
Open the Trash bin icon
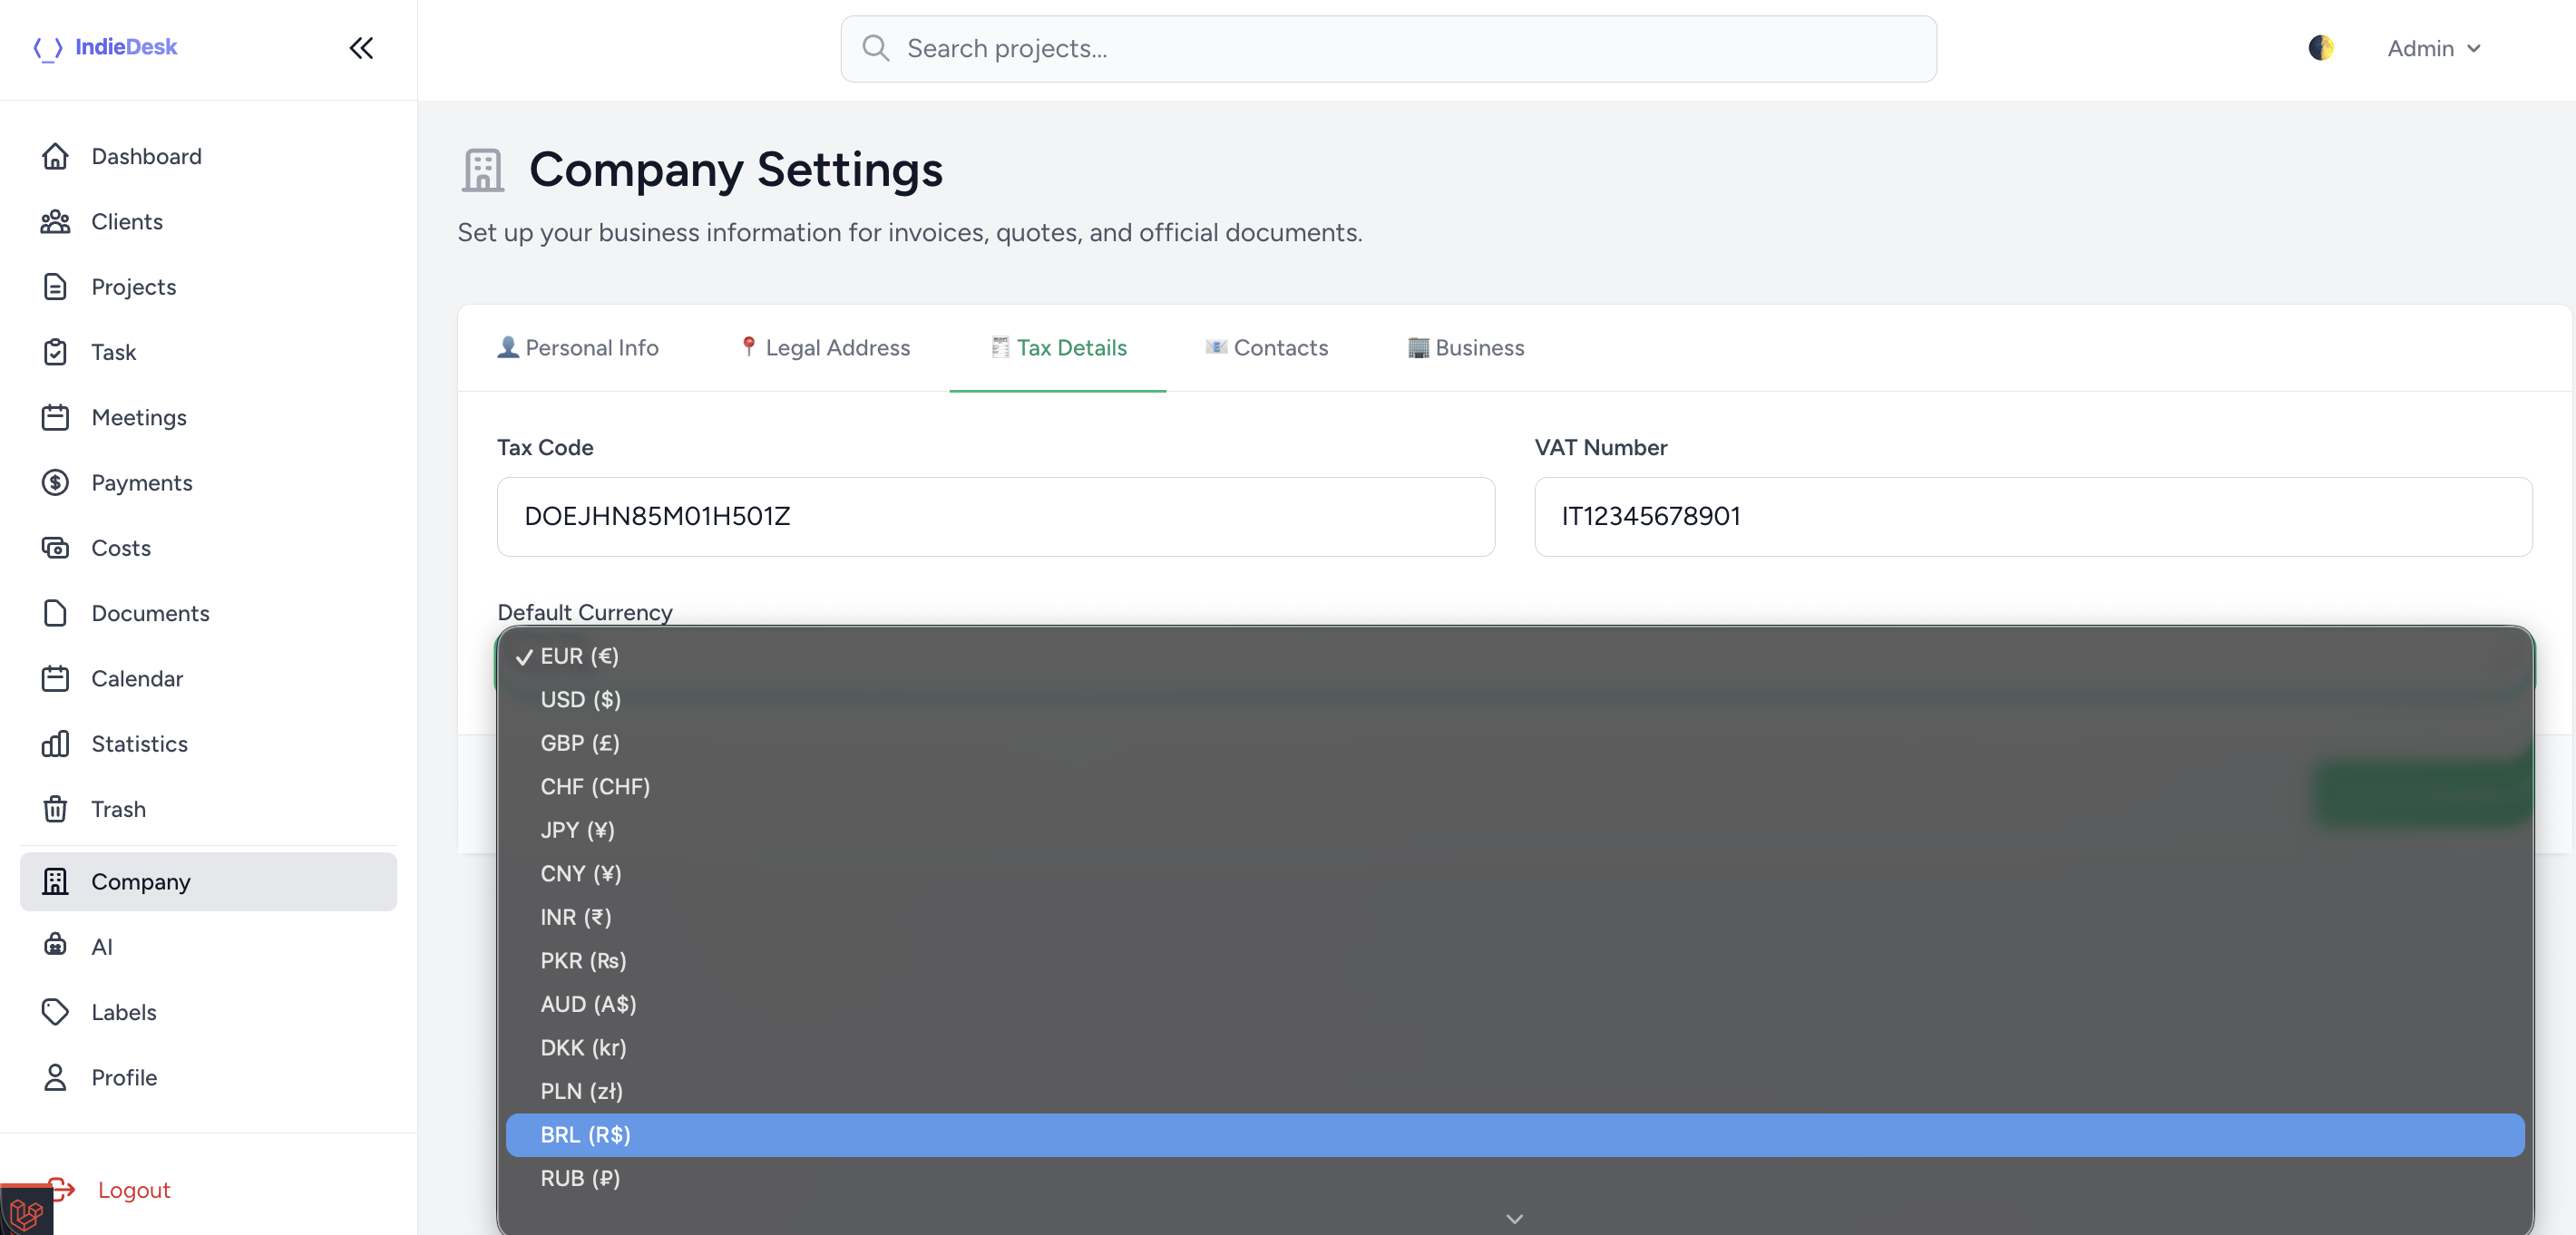coord(55,808)
